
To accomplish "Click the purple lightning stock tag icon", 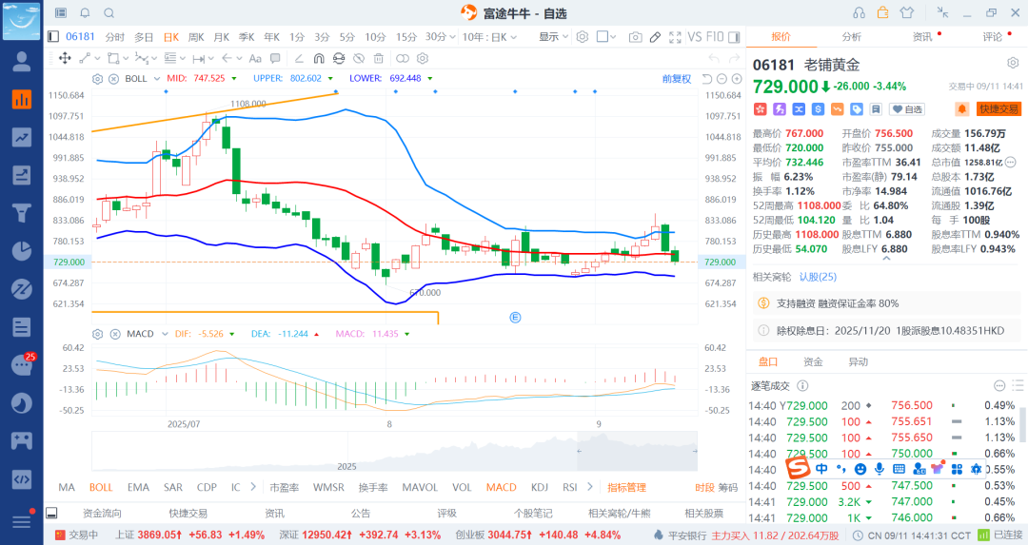I will [780, 109].
